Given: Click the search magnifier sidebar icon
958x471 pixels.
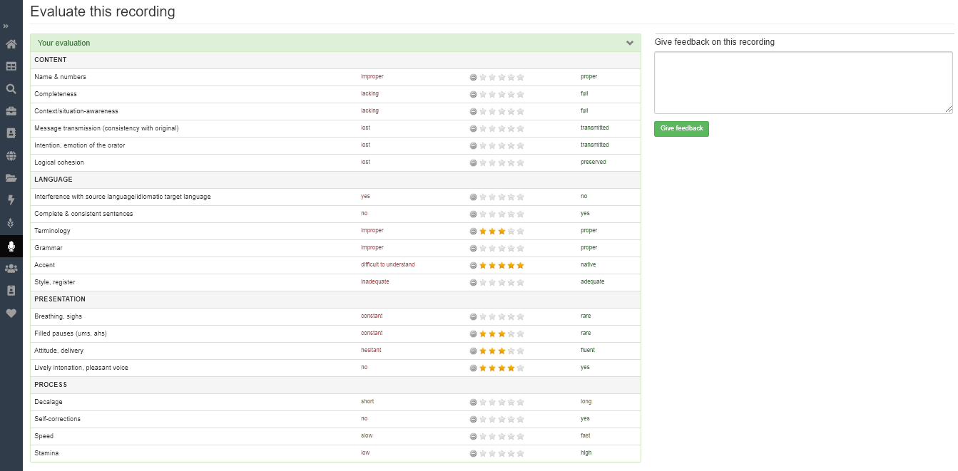Looking at the screenshot, I should coord(11,89).
